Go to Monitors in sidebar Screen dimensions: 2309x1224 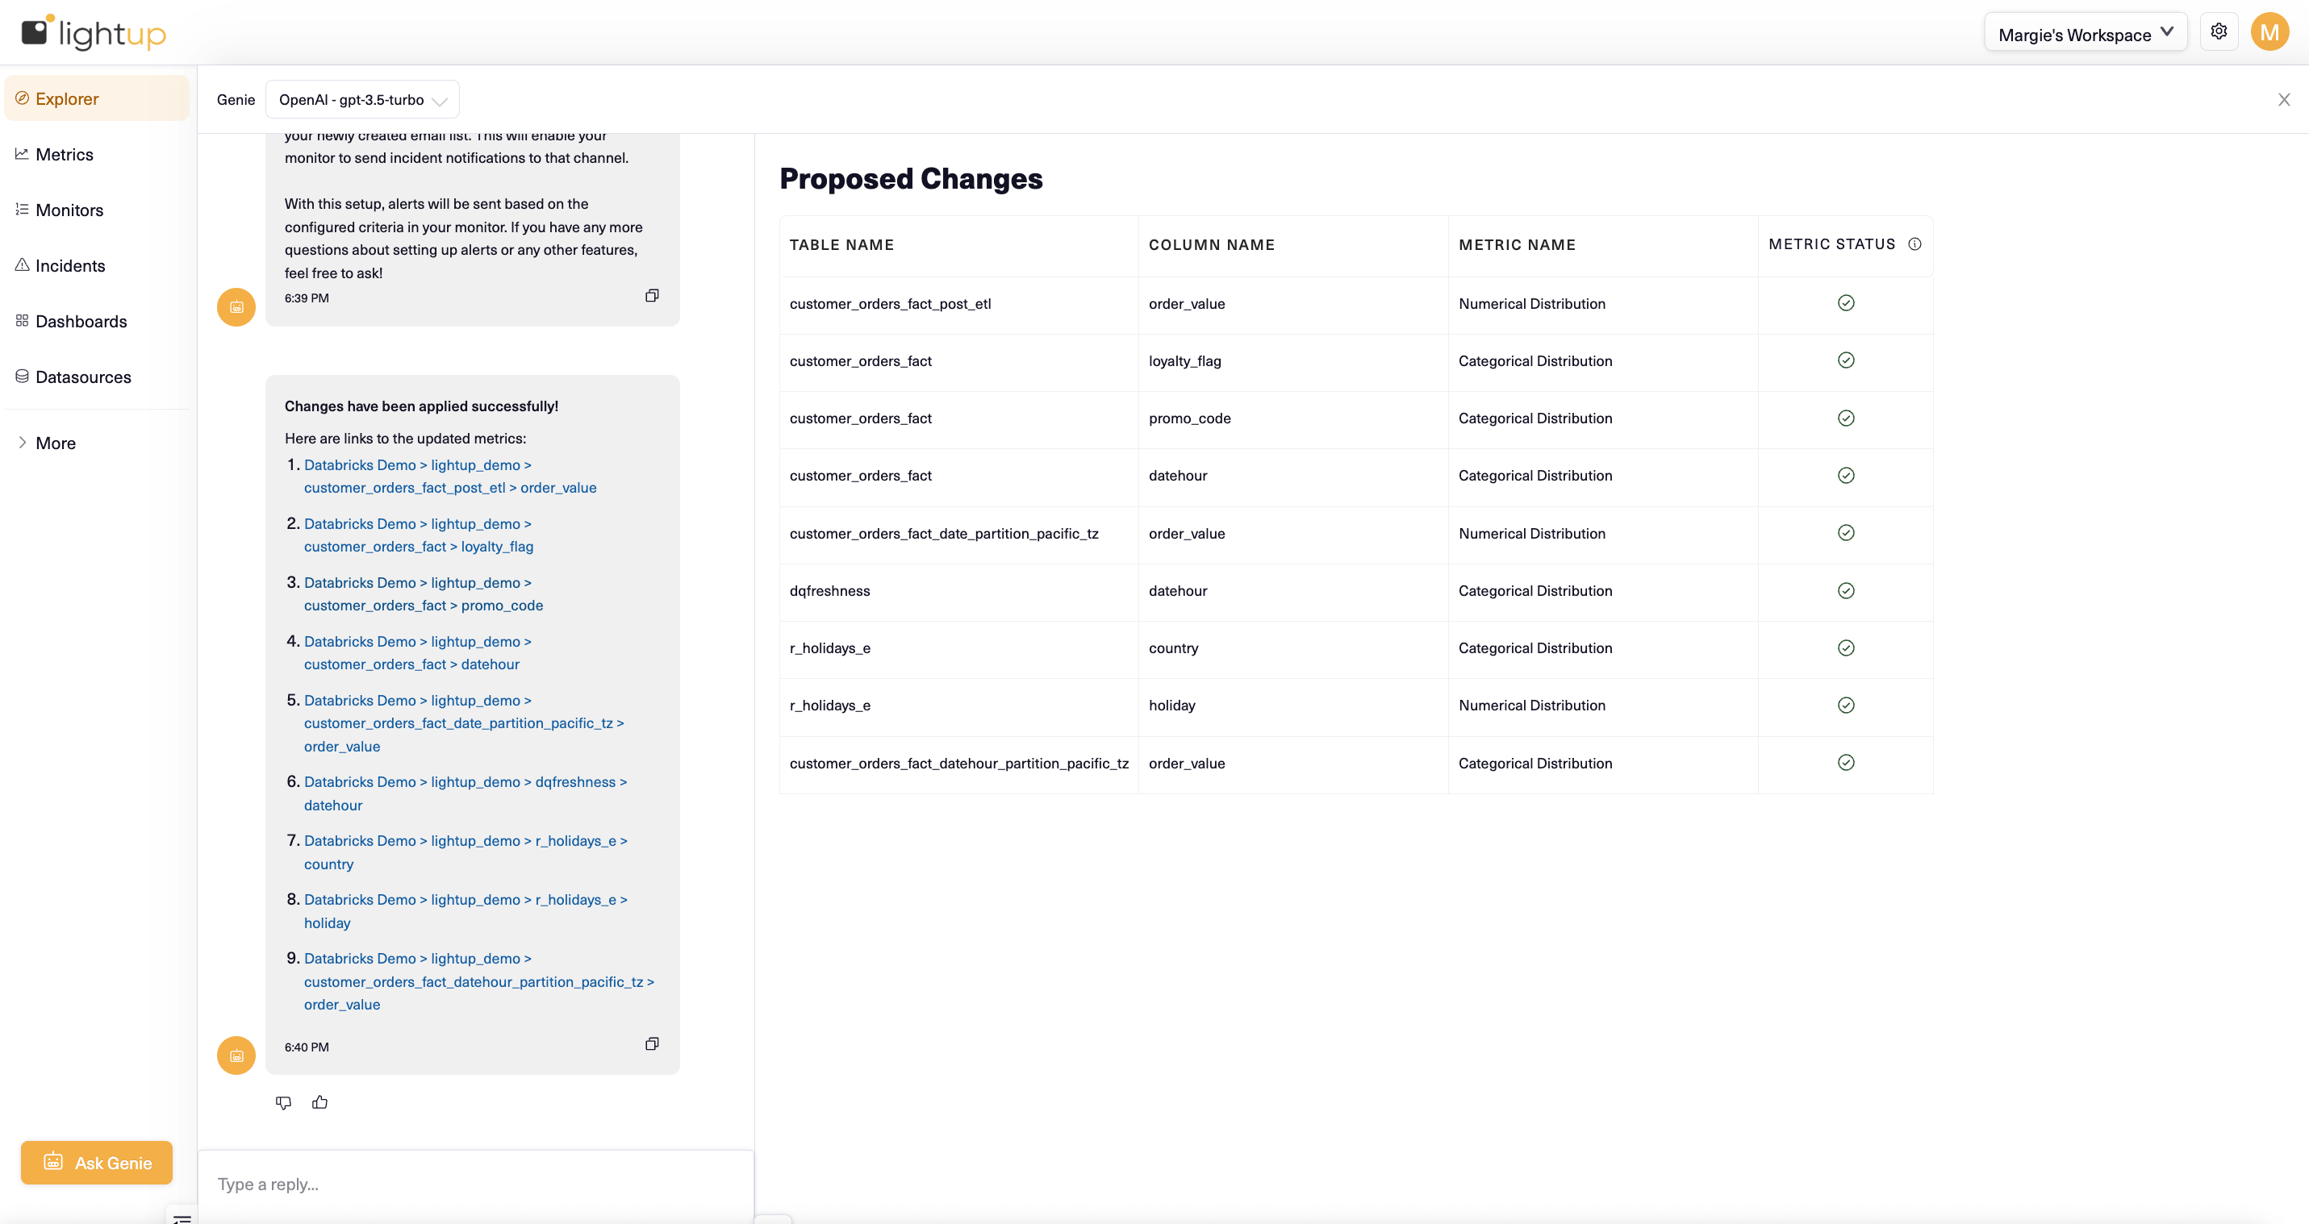[x=69, y=210]
